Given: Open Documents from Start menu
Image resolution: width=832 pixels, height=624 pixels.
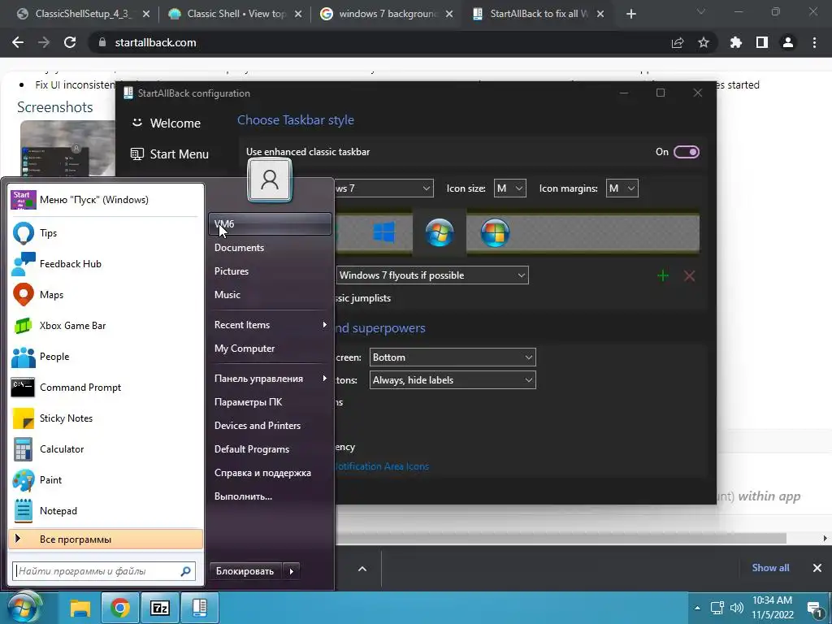Looking at the screenshot, I should click(x=270, y=248).
